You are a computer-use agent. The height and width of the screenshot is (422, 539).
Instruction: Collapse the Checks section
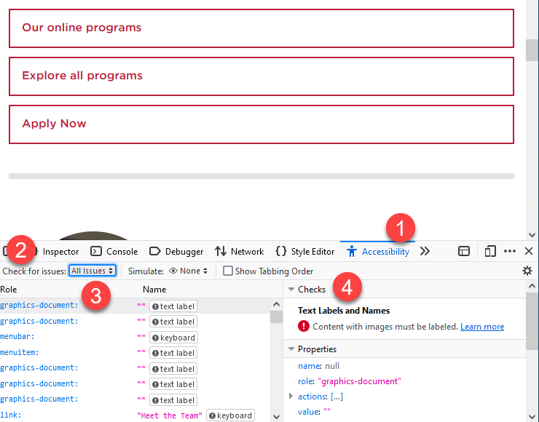tap(291, 290)
